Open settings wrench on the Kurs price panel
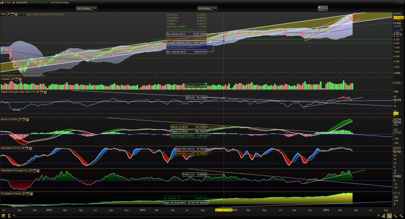This screenshot has height=219, width=405. click(8, 15)
